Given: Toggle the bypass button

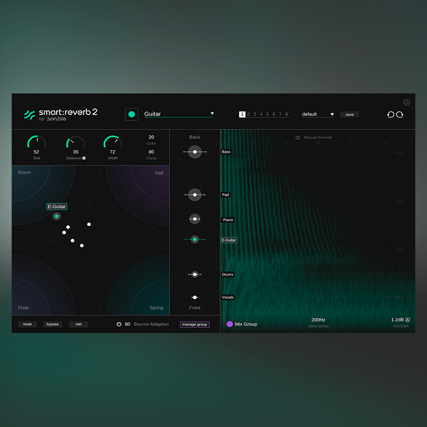Looking at the screenshot, I should (x=53, y=324).
